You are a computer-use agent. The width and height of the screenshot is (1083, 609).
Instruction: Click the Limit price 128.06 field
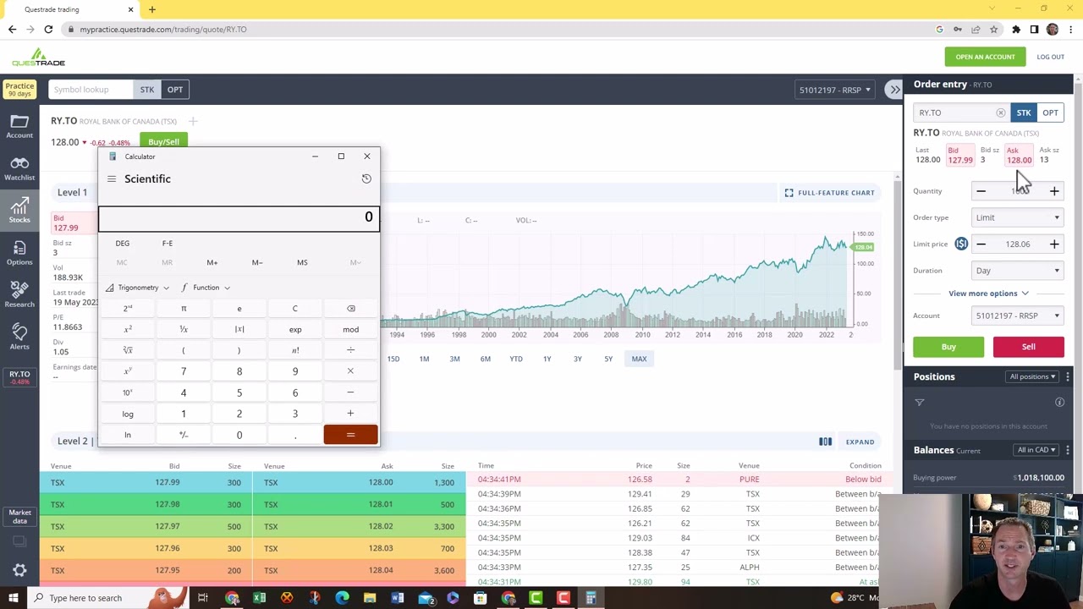coord(1017,244)
